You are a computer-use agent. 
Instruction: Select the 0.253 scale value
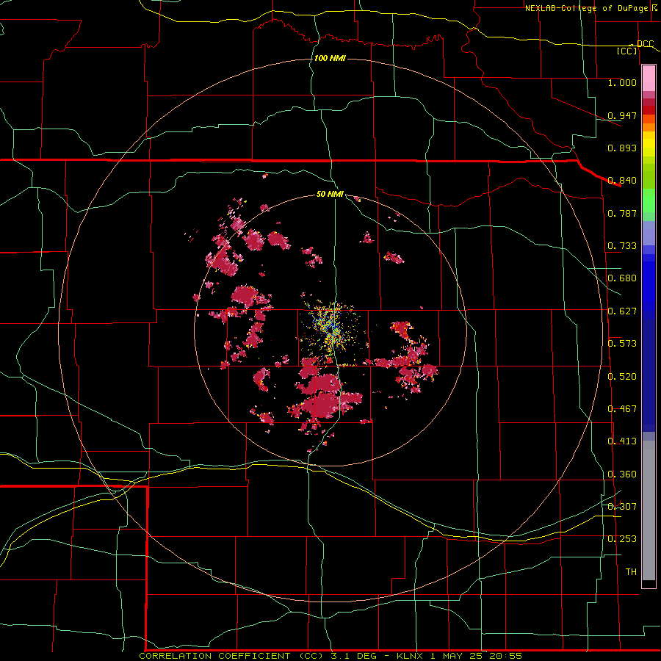622,539
